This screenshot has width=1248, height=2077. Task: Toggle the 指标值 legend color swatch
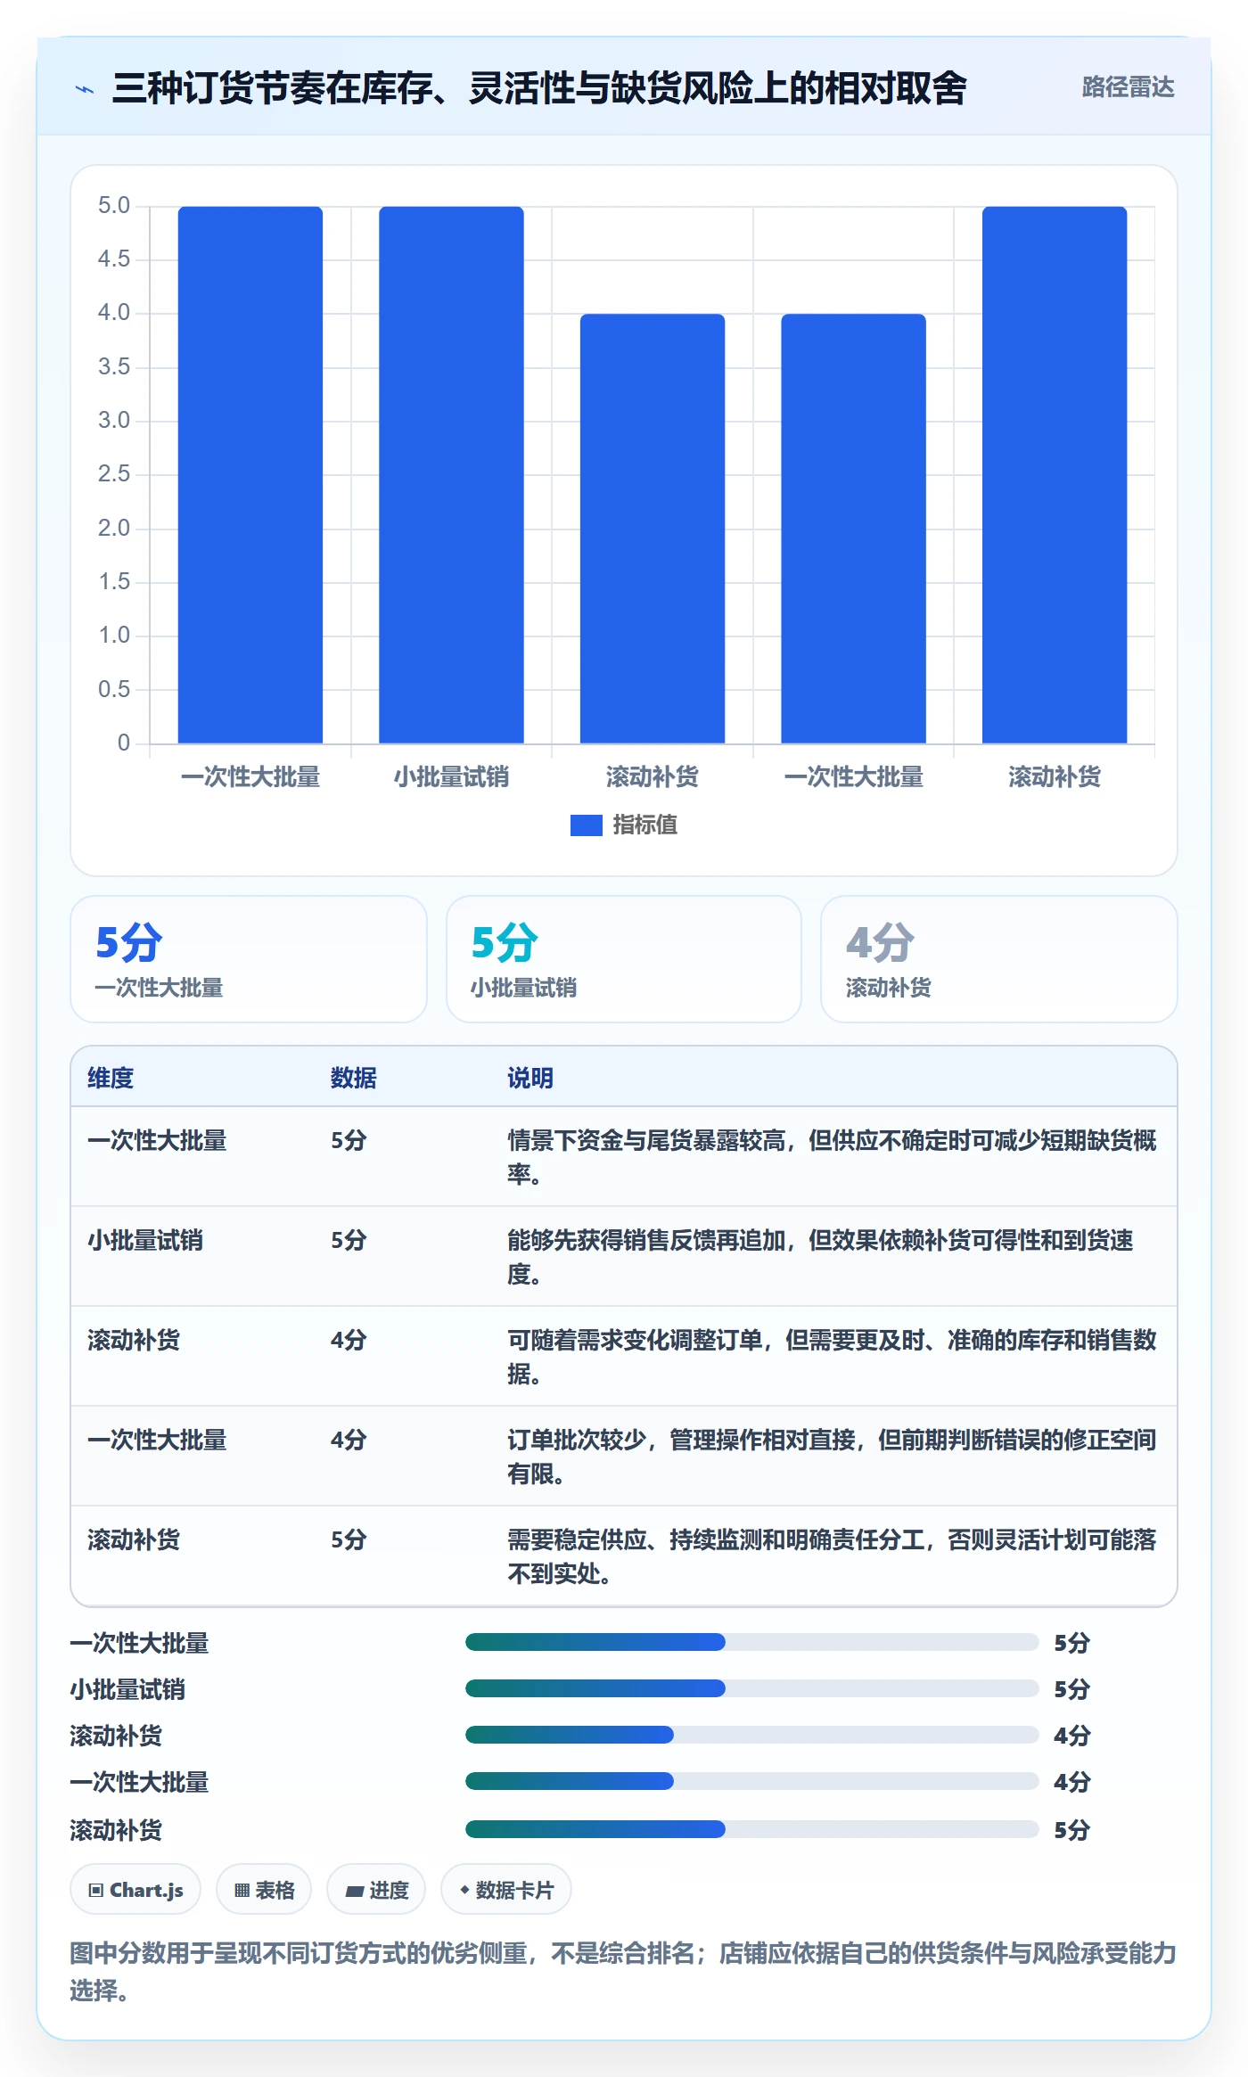tap(586, 825)
